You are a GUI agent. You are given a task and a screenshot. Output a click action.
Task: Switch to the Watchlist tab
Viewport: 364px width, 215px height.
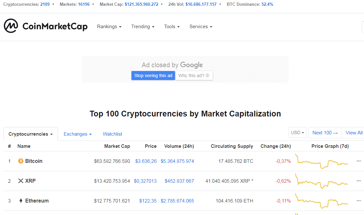click(112, 134)
